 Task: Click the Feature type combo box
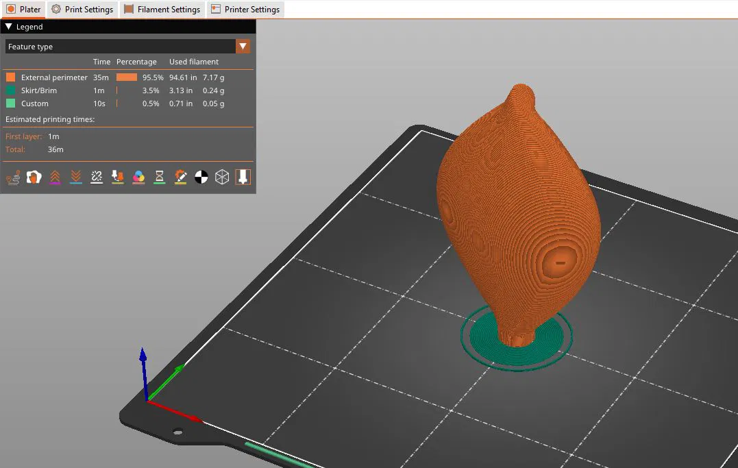pos(127,46)
